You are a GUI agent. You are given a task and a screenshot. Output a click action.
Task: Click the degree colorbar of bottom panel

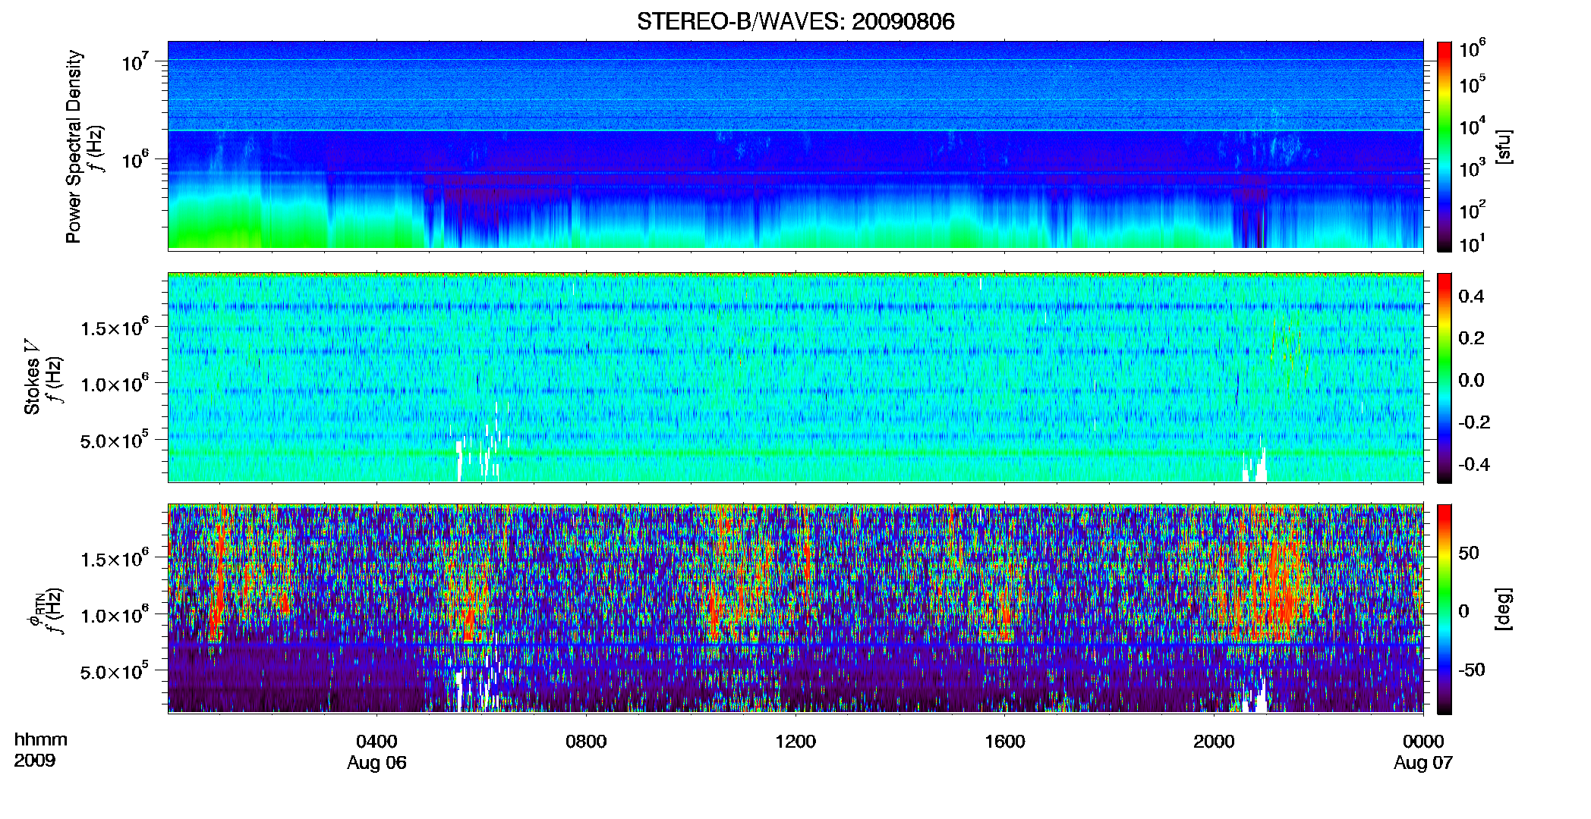pos(1445,609)
